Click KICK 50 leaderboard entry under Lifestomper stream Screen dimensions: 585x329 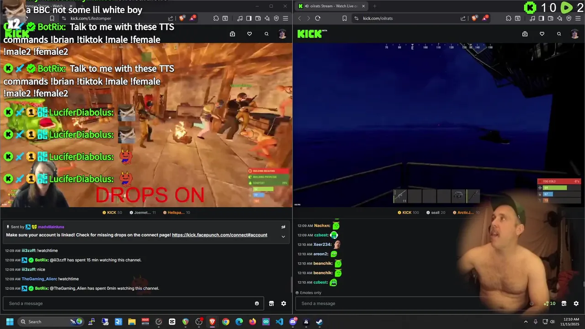tap(112, 212)
